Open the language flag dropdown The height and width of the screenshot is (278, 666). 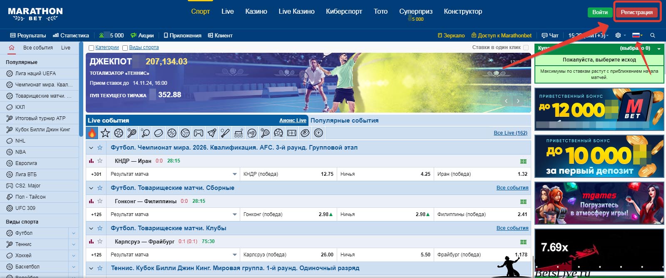(637, 35)
